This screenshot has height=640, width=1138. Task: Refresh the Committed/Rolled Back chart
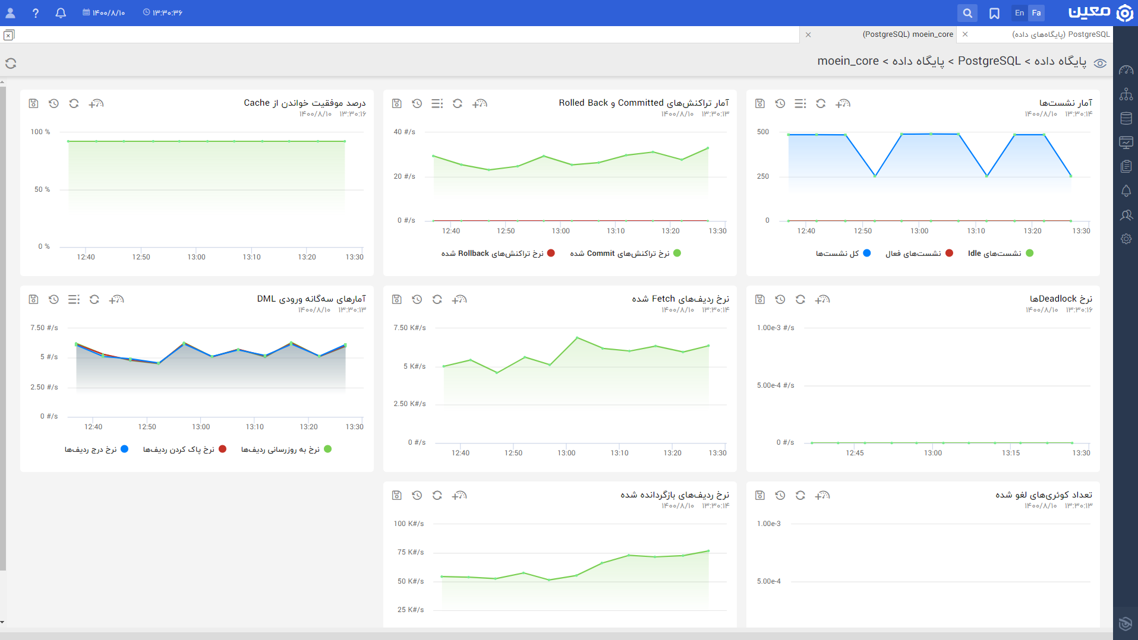pos(458,103)
